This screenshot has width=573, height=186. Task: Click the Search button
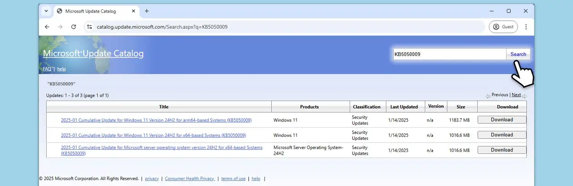point(518,54)
